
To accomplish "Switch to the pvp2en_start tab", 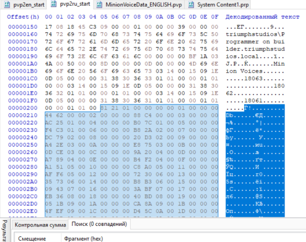I will 24,5.
